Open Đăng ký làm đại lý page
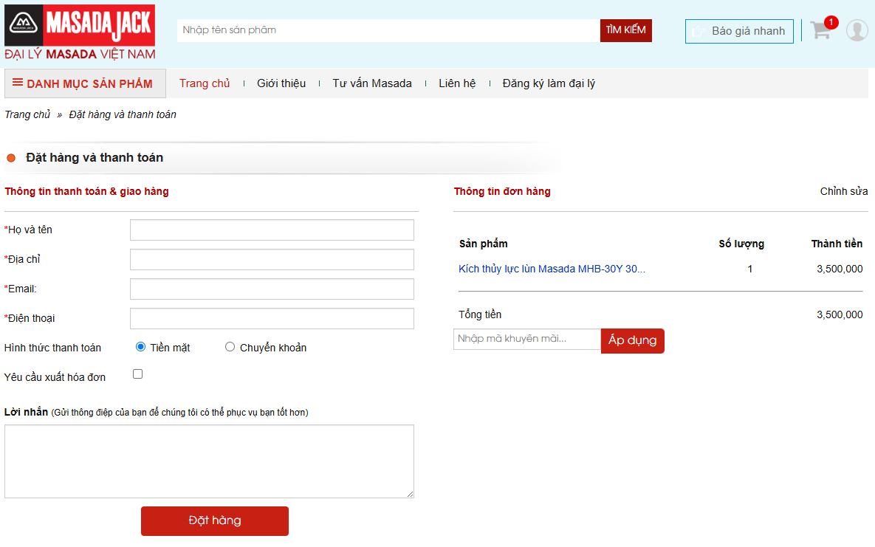The height and width of the screenshot is (547, 875). (x=549, y=83)
